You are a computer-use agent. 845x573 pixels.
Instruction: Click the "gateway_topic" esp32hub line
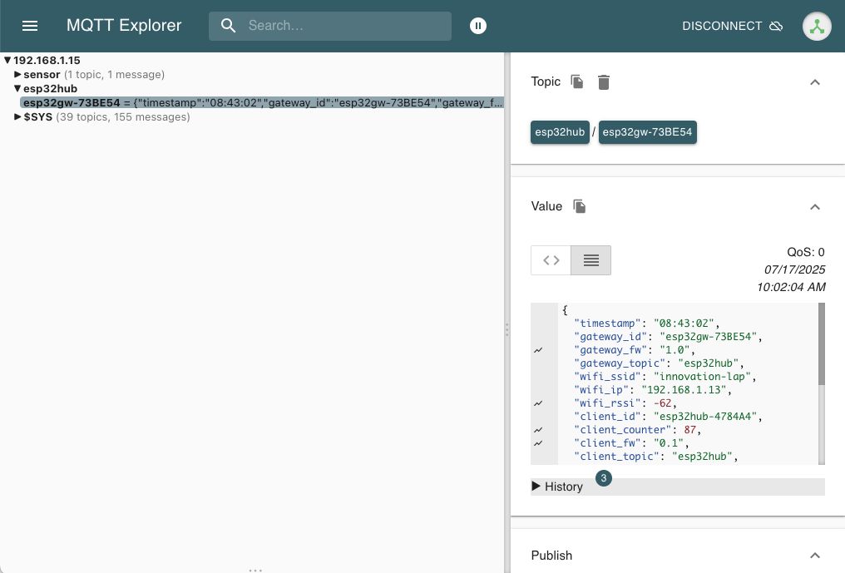click(x=659, y=363)
